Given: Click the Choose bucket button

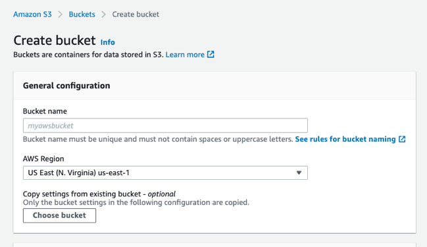Looking at the screenshot, I should coord(59,215).
